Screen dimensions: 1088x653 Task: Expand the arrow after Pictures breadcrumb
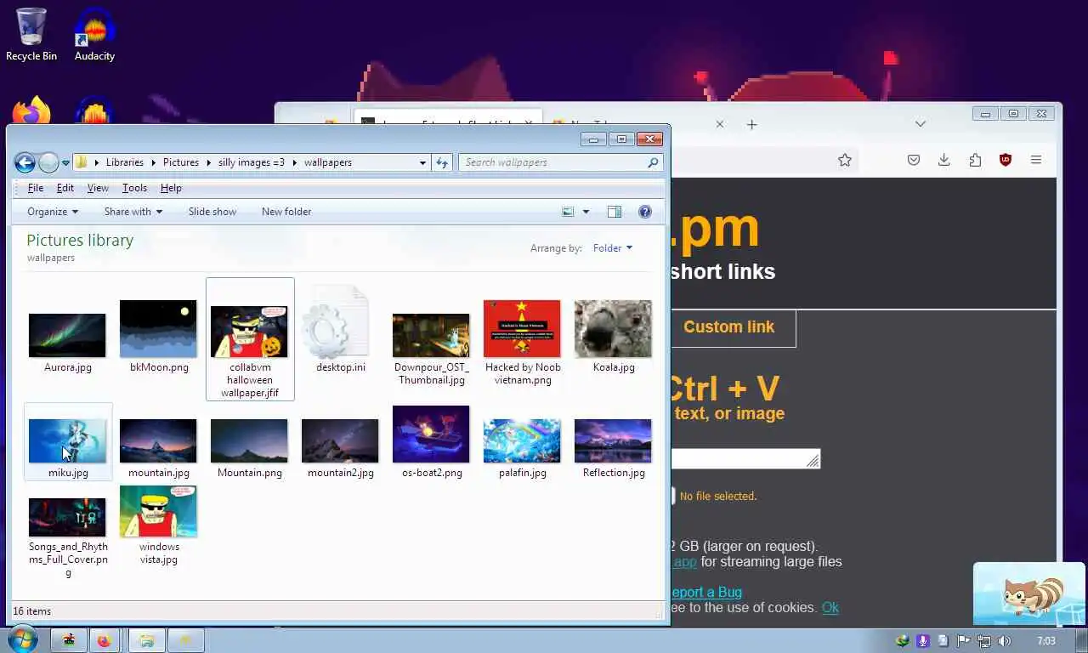209,162
